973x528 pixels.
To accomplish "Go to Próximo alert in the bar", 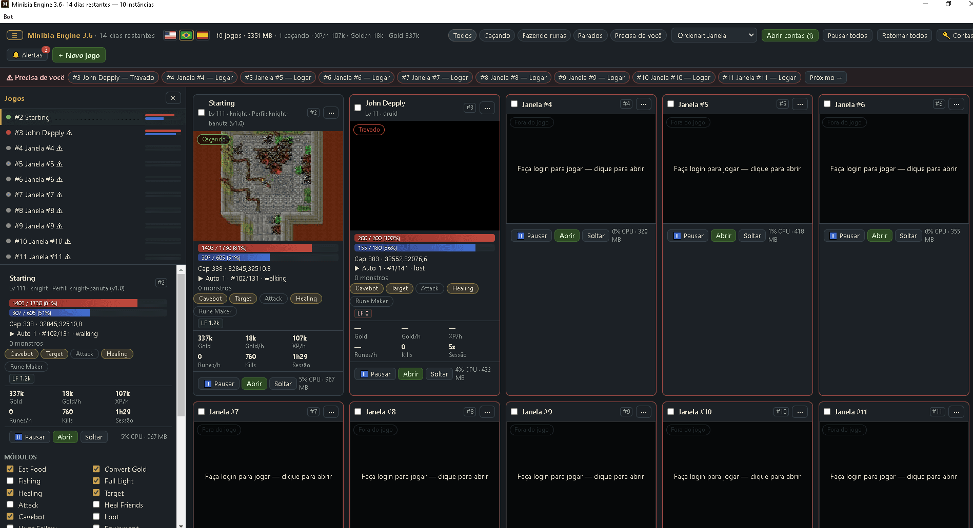I will click(826, 78).
